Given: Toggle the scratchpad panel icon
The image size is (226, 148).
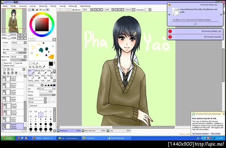Looking at the screenshot, I should pos(47,10).
